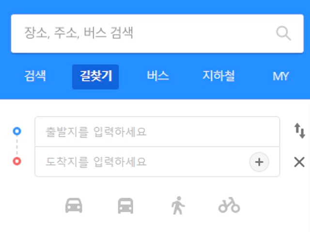Screen dimensions: 310x232
Task: Click the magnifier search icon
Action: tap(283, 33)
